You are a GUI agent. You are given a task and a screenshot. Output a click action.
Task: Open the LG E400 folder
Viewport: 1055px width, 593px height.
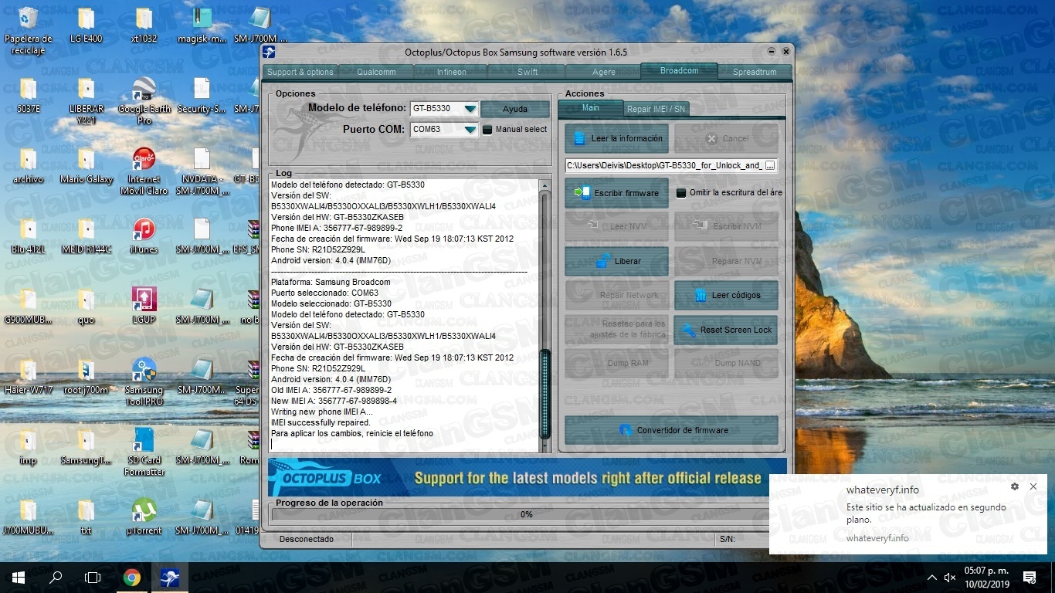(86, 25)
